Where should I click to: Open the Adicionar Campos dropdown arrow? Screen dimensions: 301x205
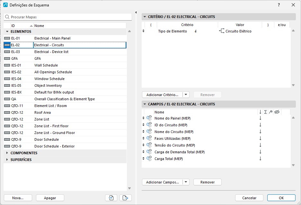point(186,182)
